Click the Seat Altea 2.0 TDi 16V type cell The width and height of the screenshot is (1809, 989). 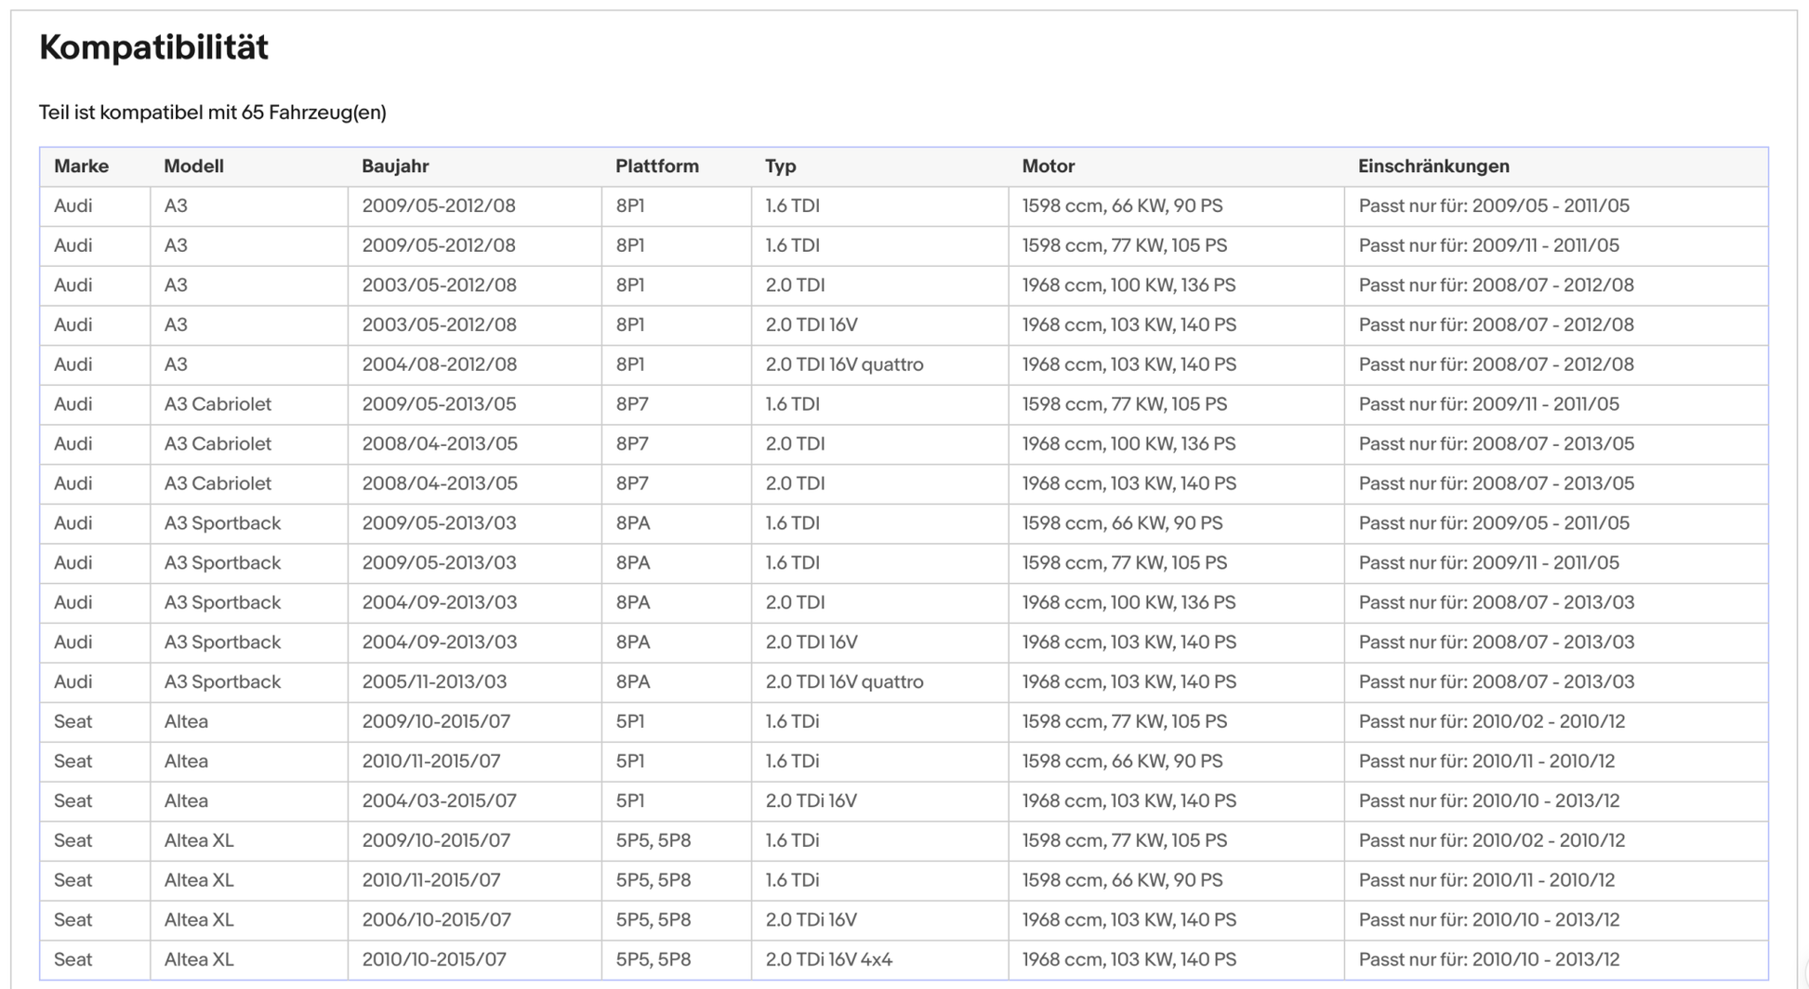click(879, 801)
